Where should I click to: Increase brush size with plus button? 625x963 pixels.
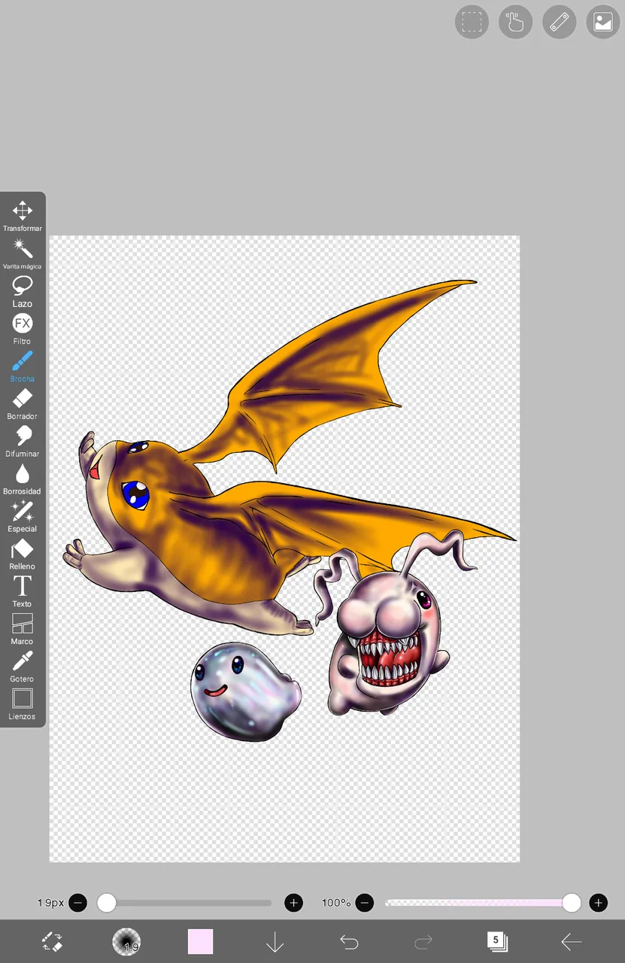(293, 903)
